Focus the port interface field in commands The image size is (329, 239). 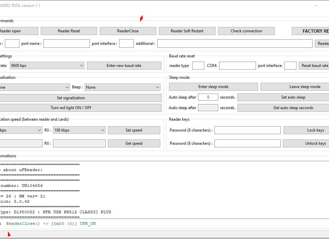126,44
